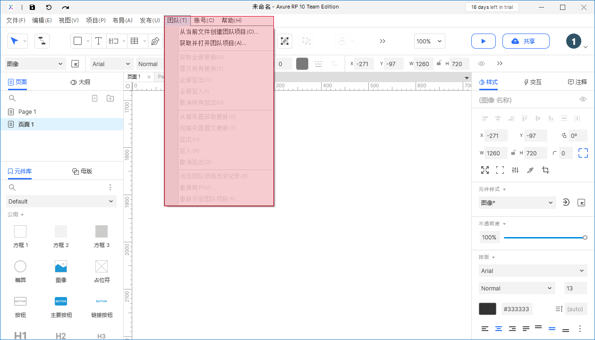Switch to the 母版 tab
The height and width of the screenshot is (340, 595).
[x=82, y=171]
